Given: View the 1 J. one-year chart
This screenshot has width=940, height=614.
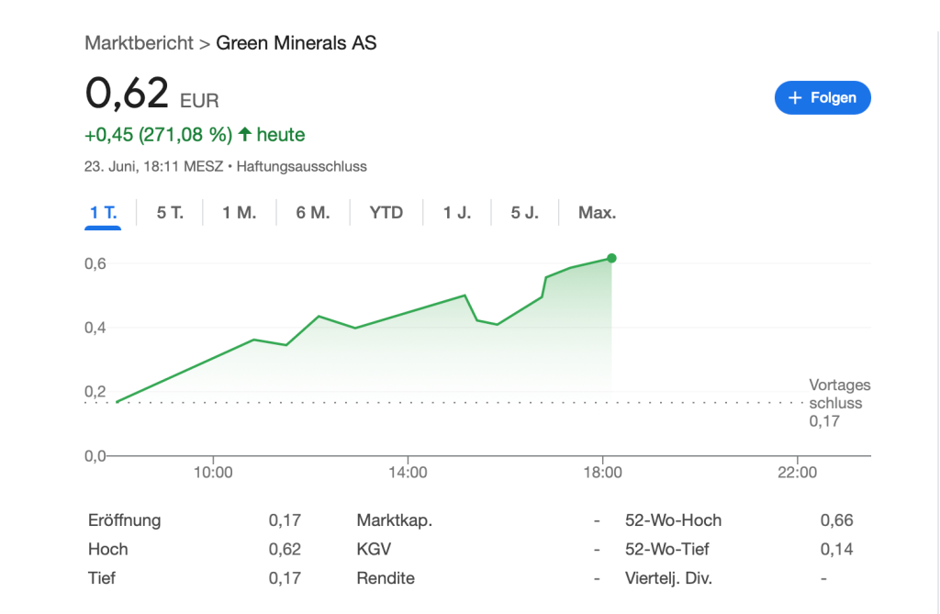Looking at the screenshot, I should pos(456,213).
